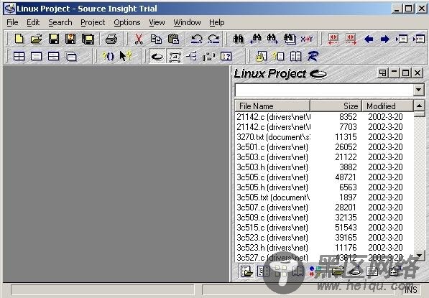Search backward with binoculars left-arrow icon
The height and width of the screenshot is (298, 429).
click(256, 39)
